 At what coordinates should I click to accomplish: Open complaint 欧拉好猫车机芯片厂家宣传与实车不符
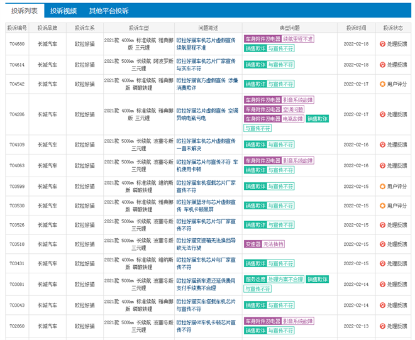[x=206, y=65]
